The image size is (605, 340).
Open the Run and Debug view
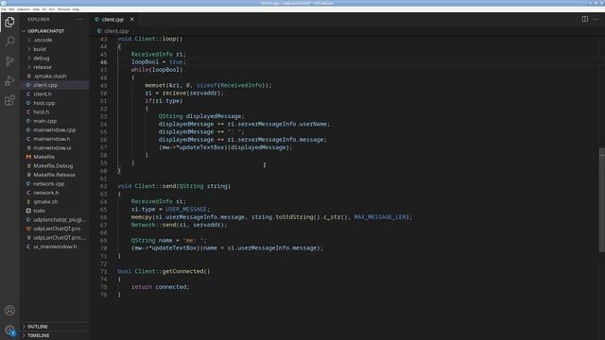pyautogui.click(x=9, y=81)
